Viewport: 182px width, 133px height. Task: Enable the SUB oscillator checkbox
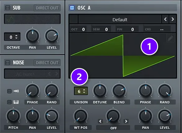point(8,8)
